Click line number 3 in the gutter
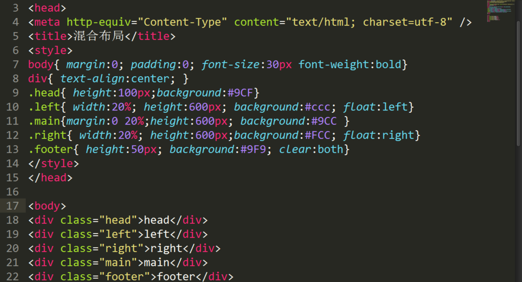The image size is (522, 282). point(16,8)
